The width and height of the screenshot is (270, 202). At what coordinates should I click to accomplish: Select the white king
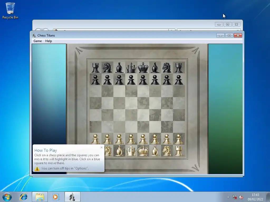tap(143, 151)
